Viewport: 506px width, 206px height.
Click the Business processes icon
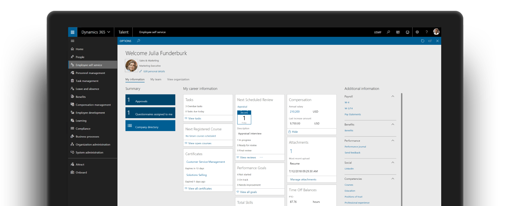[x=72, y=136]
